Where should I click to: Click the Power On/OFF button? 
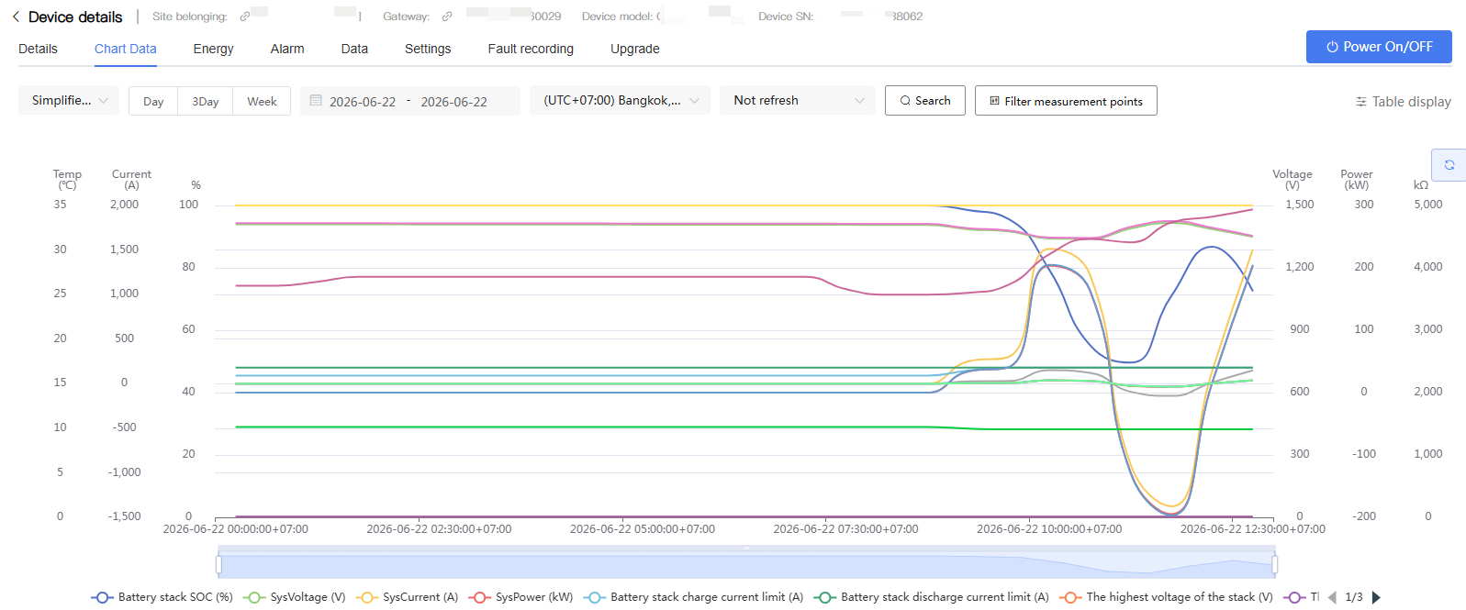(1379, 47)
